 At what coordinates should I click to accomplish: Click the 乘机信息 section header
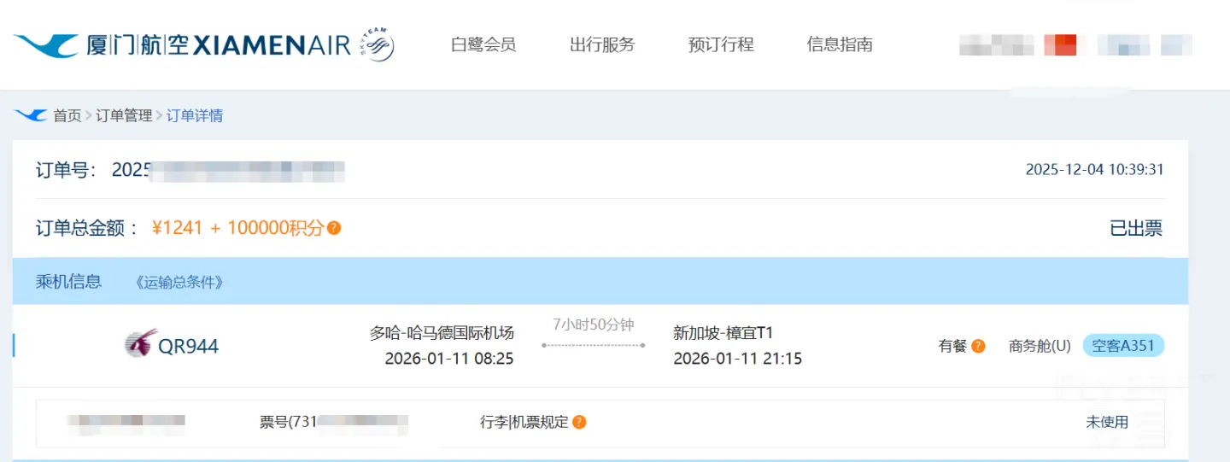(x=68, y=281)
